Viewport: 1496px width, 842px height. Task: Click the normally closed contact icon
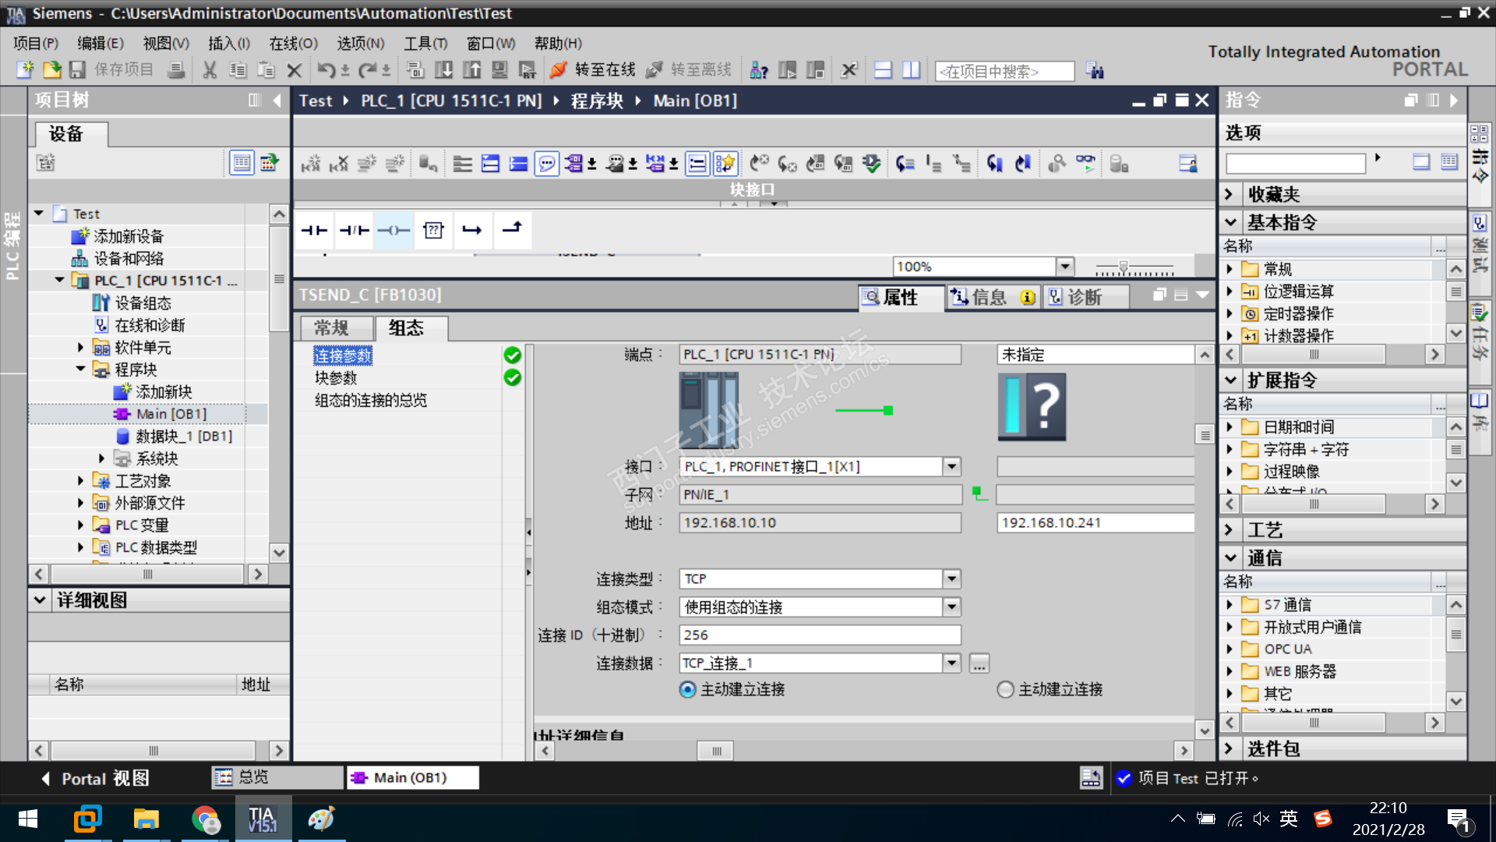click(x=354, y=230)
